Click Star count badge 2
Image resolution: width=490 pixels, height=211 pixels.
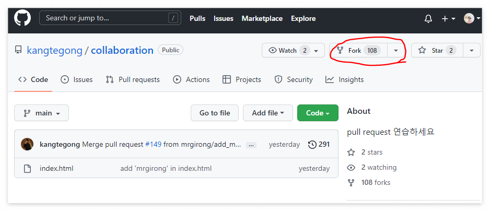451,50
